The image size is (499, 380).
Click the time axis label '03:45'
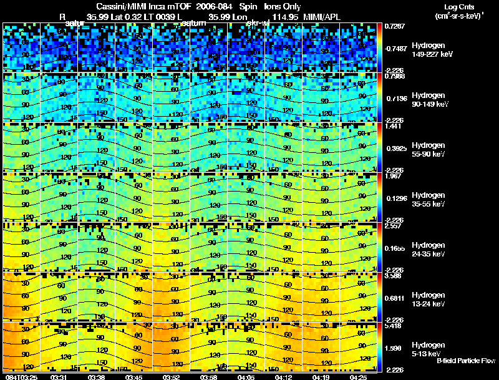[133, 377]
